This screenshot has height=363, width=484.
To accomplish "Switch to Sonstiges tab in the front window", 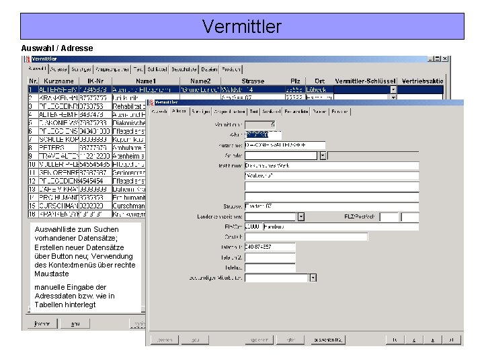I will pos(200,112).
